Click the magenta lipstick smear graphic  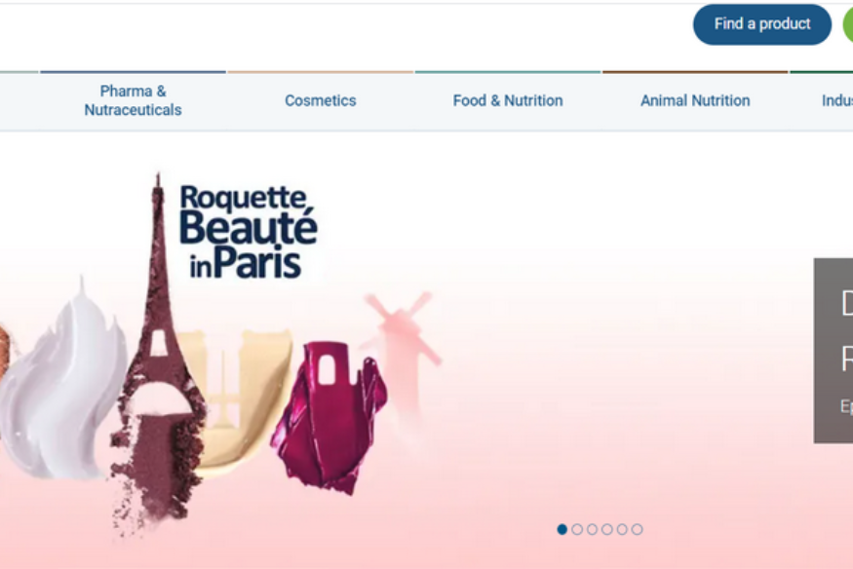pyautogui.click(x=330, y=416)
